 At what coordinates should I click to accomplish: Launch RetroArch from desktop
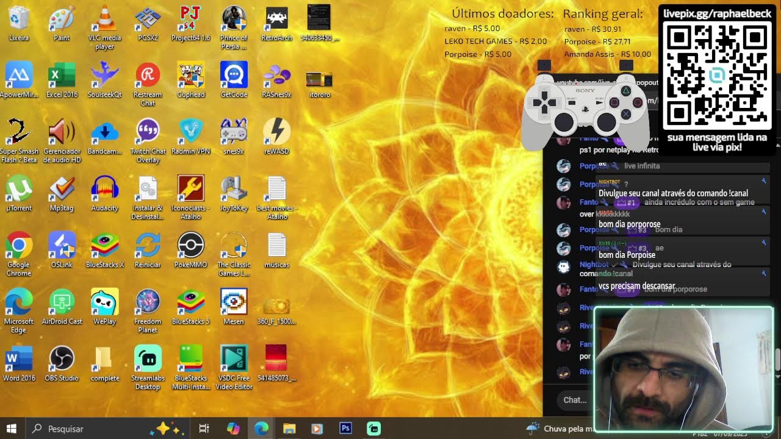[x=276, y=24]
